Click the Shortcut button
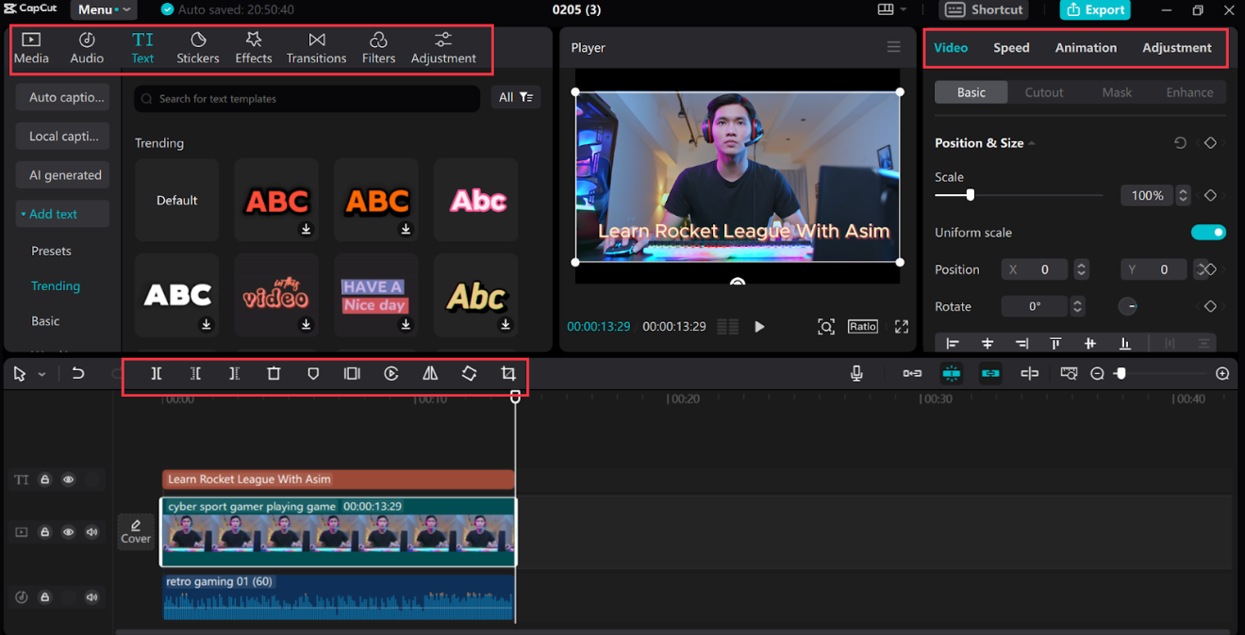The height and width of the screenshot is (635, 1245). [984, 9]
